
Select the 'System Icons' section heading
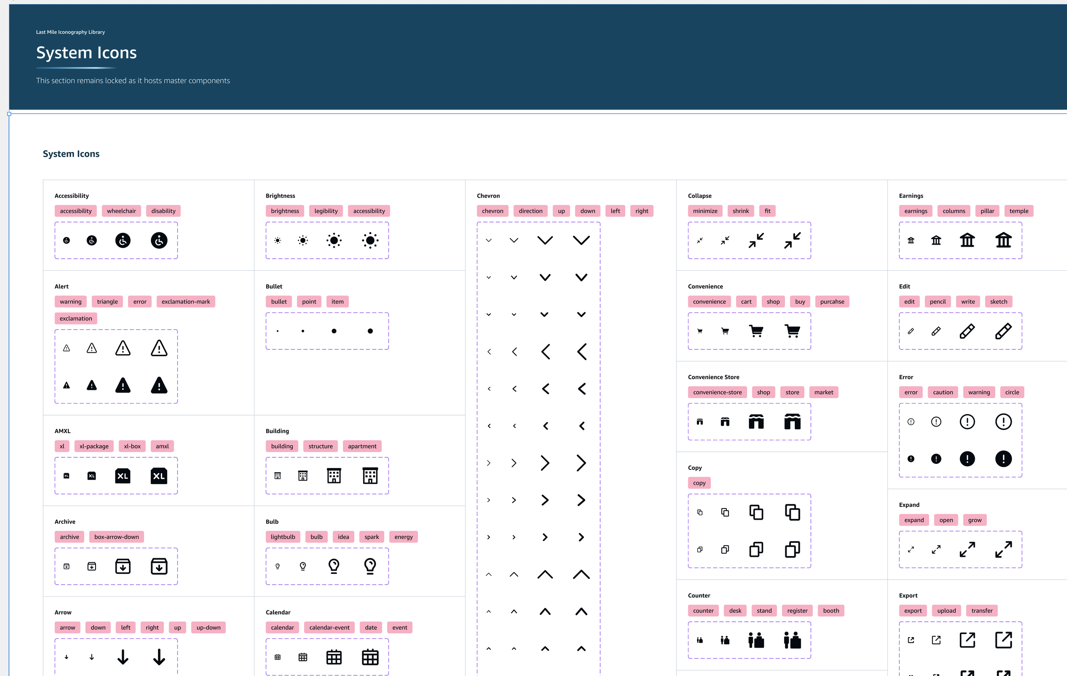click(71, 154)
